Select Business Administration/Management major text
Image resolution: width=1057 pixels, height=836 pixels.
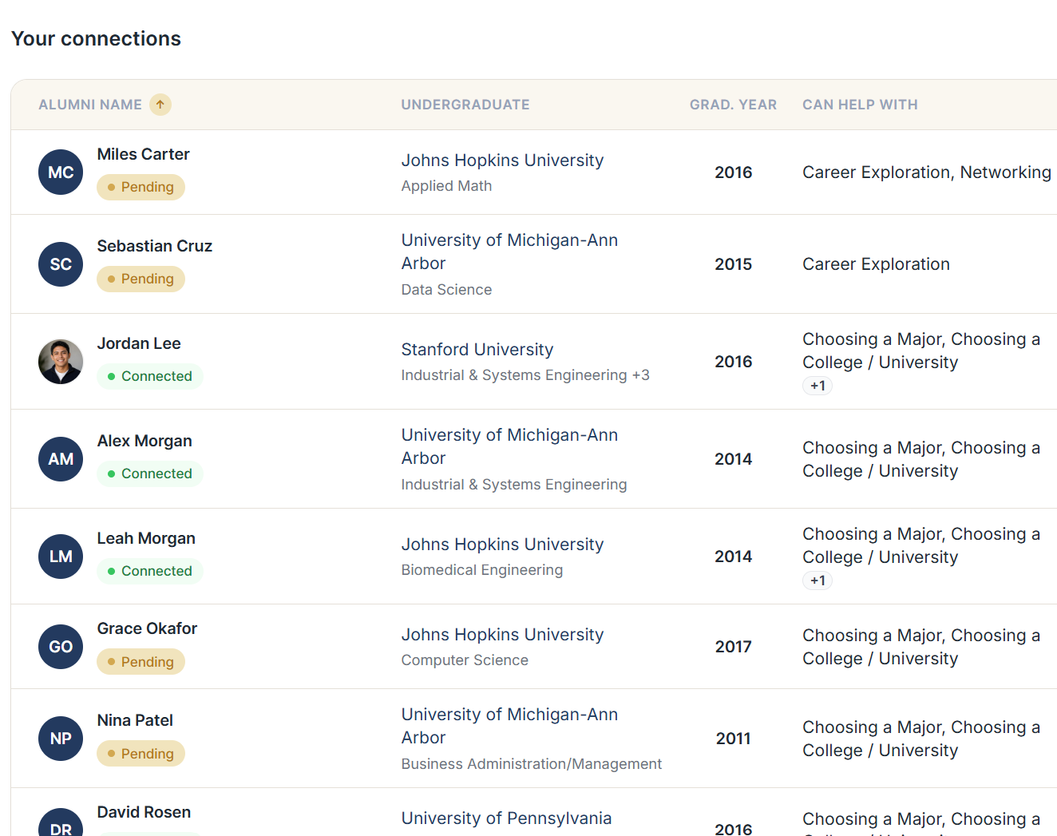[532, 764]
